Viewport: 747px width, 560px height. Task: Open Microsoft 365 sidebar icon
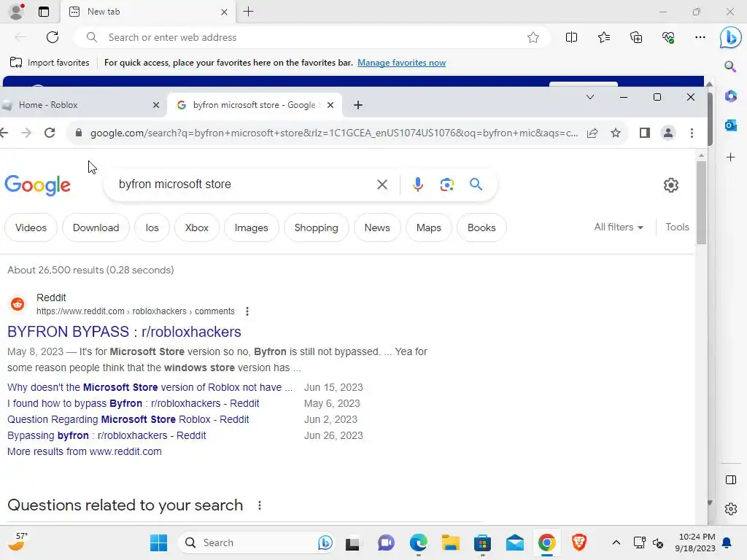coord(730,96)
